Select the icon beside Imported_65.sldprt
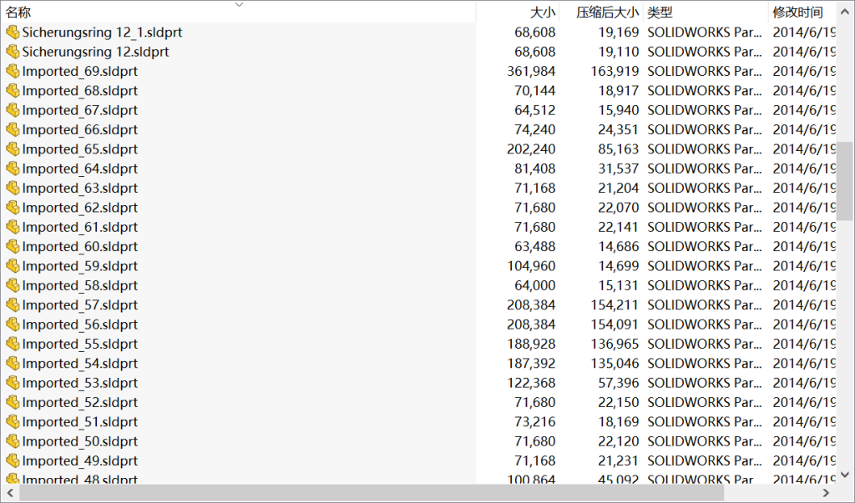The height and width of the screenshot is (503, 855). pos(13,149)
